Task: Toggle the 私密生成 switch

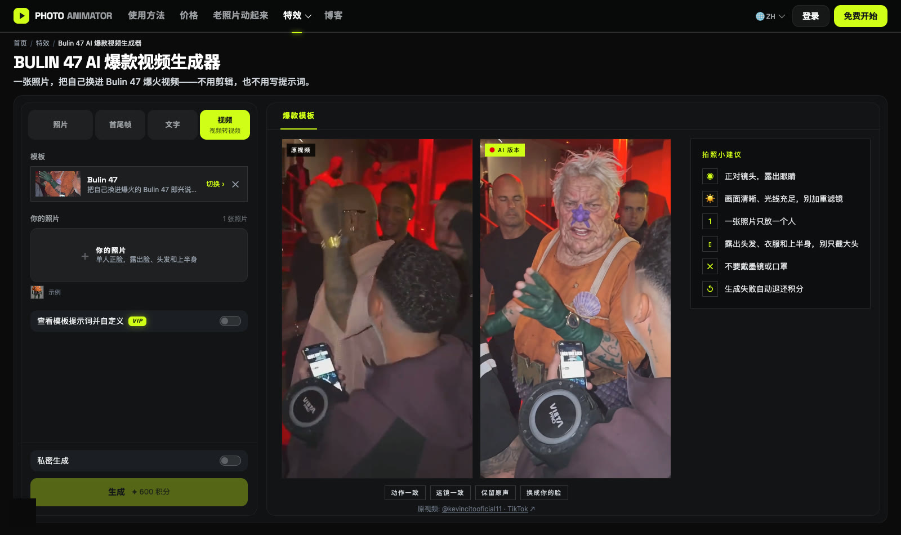Action: (230, 461)
